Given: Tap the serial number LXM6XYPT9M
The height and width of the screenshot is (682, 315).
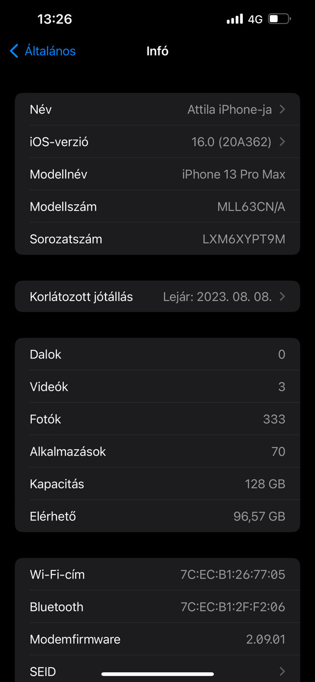Looking at the screenshot, I should coord(243,239).
